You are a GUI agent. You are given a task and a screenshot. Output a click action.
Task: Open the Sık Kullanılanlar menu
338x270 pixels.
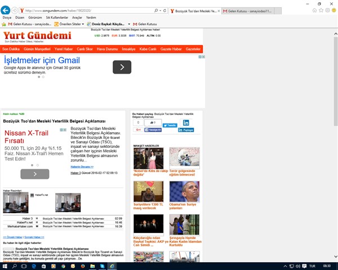[x=57, y=17]
